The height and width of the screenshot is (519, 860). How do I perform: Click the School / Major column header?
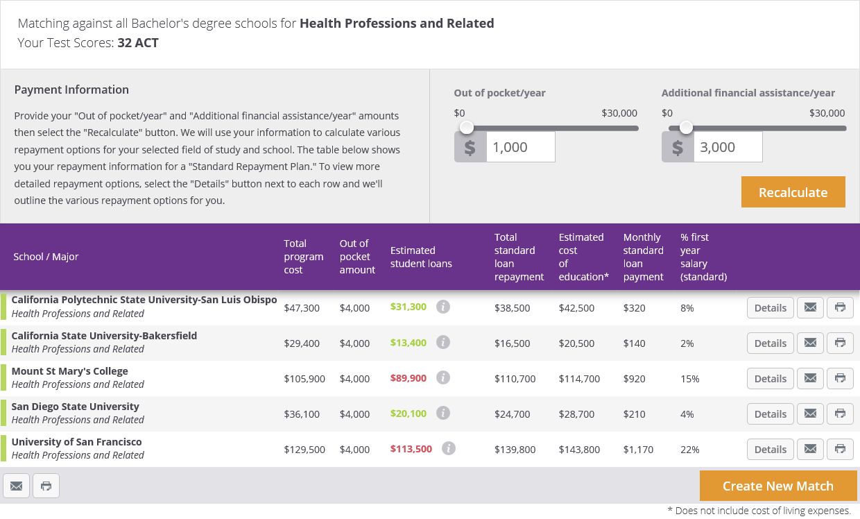46,257
